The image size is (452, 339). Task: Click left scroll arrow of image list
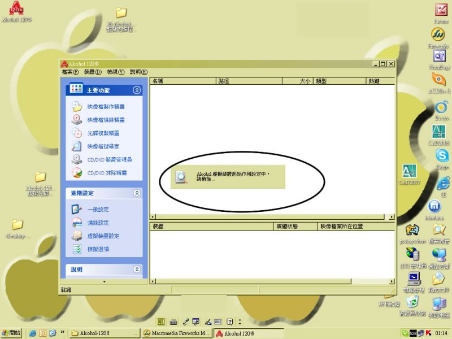pyautogui.click(x=153, y=217)
